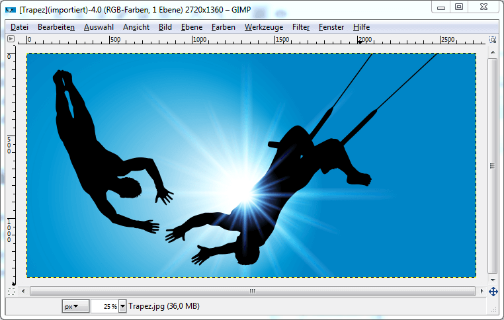This screenshot has width=504, height=320.
Task: Open the Werkzeuge menu
Action: [x=263, y=27]
